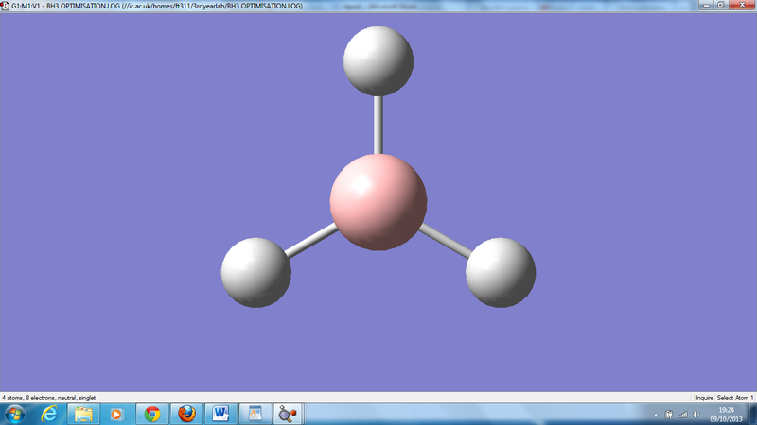Launch Internet Explorer from the taskbar

[49, 414]
